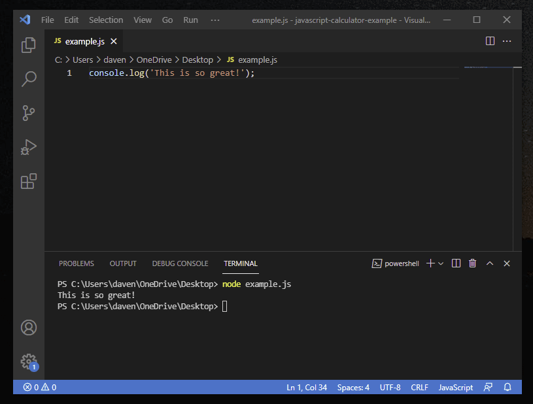Viewport: 533px width, 404px height.
Task: Open the Source Control view
Action: point(28,112)
